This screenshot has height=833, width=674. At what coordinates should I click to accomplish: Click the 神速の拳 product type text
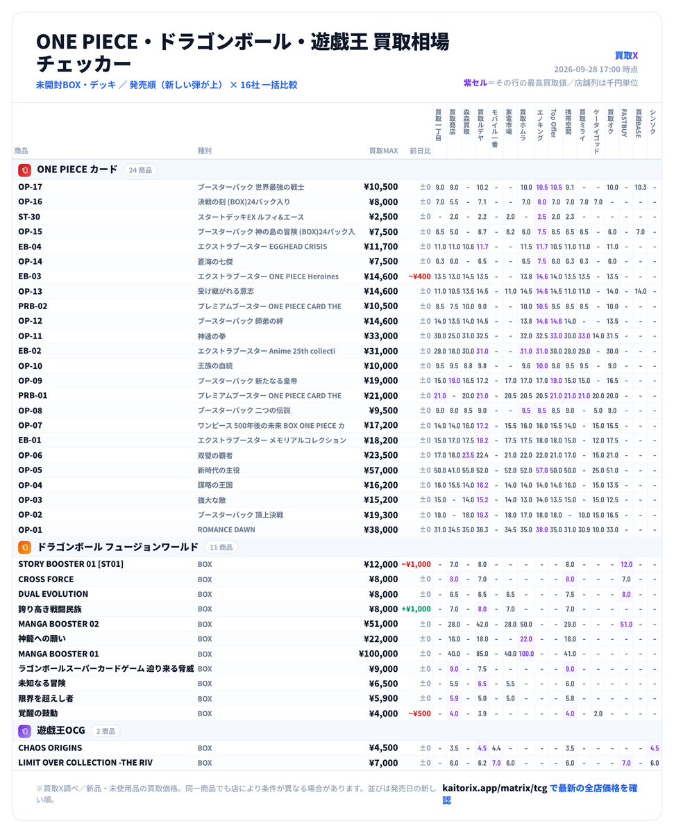[212, 336]
